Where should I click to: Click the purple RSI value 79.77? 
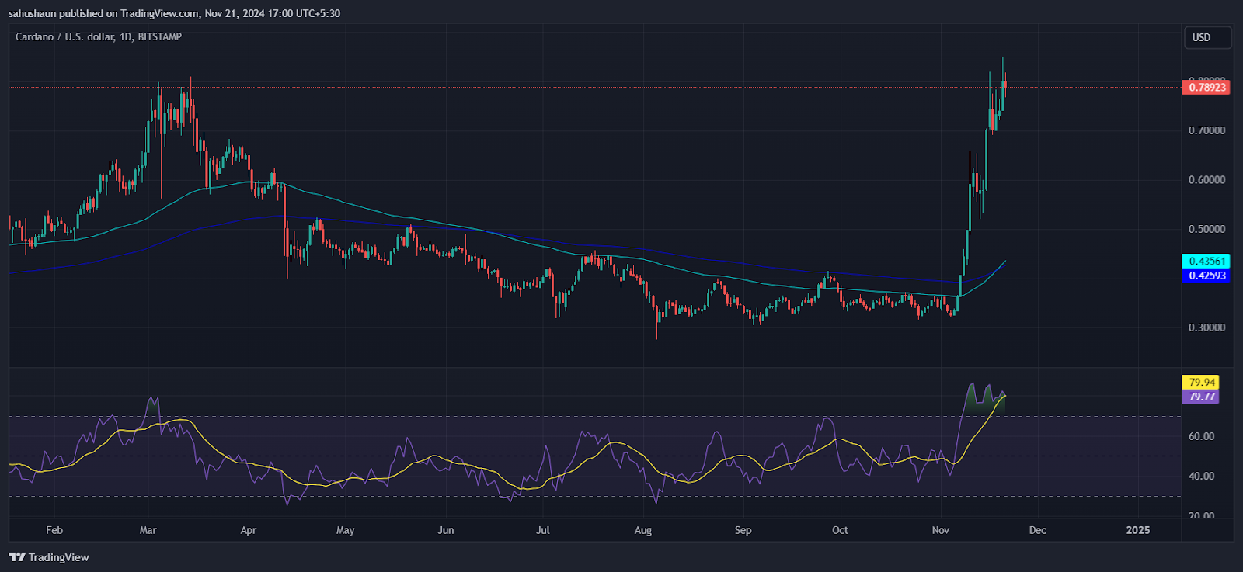(1200, 397)
